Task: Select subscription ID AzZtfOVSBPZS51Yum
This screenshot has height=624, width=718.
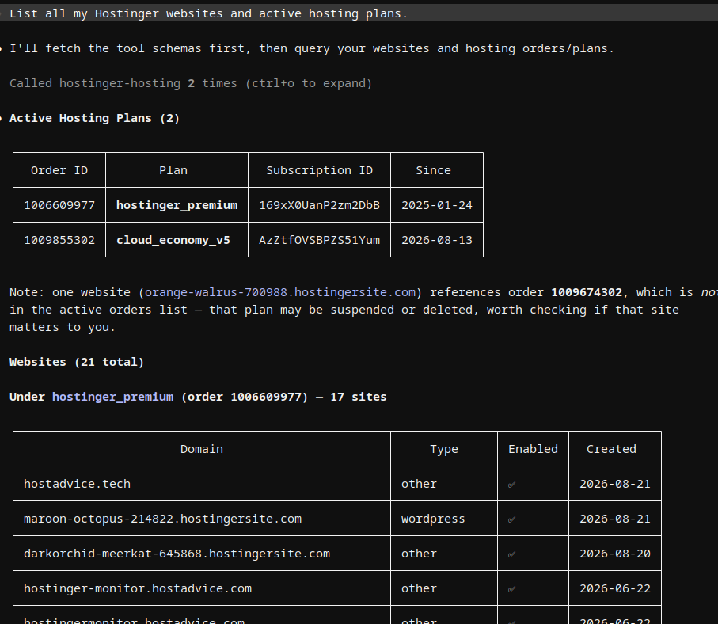Action: pyautogui.click(x=319, y=240)
